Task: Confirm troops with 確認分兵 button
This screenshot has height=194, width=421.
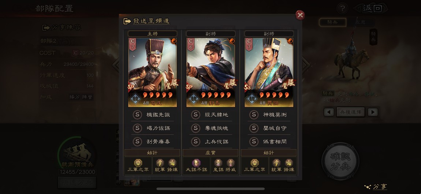Action: point(340,161)
